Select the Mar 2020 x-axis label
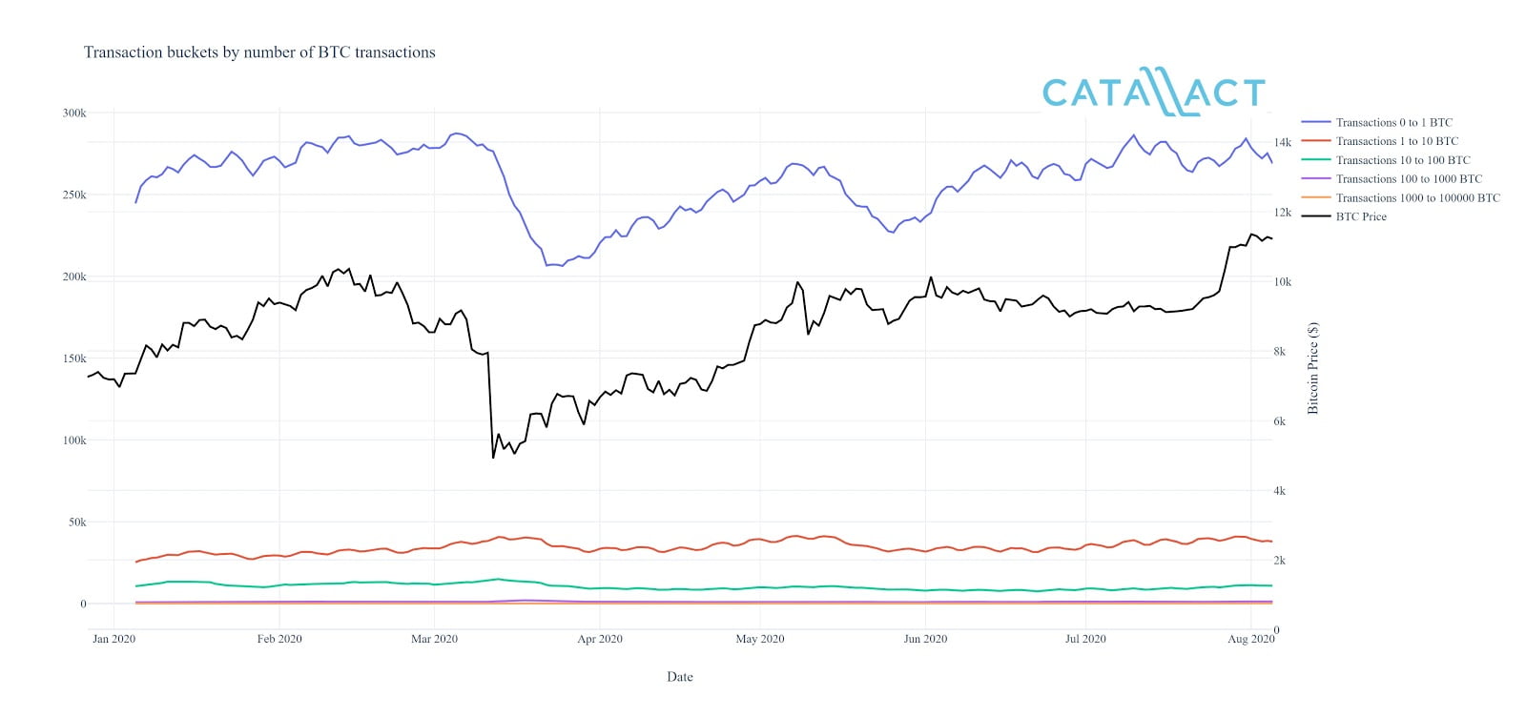The width and height of the screenshot is (1526, 717). (x=434, y=639)
